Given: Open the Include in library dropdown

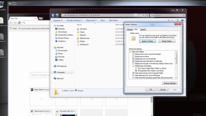Looking at the screenshot, I should click(x=74, y=20).
